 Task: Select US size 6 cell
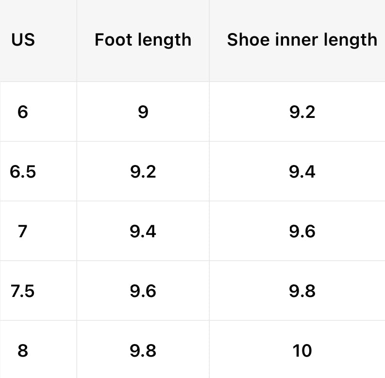point(23,112)
